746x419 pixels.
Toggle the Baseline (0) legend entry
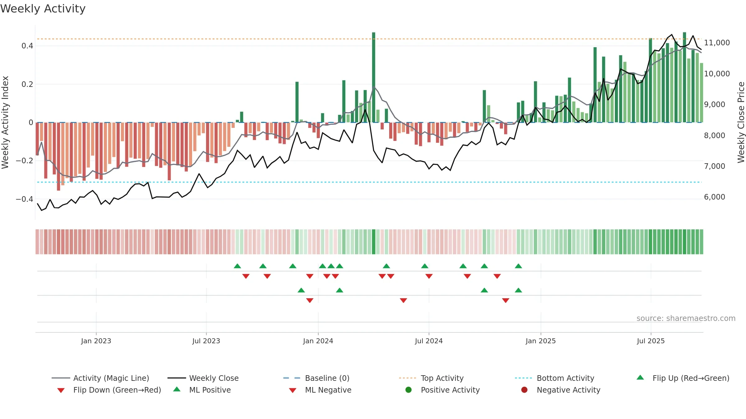(316, 378)
